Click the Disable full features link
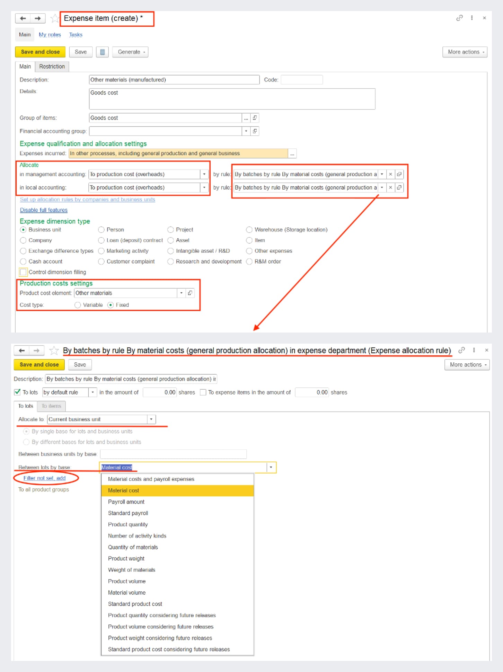This screenshot has width=503, height=672. pyautogui.click(x=44, y=210)
